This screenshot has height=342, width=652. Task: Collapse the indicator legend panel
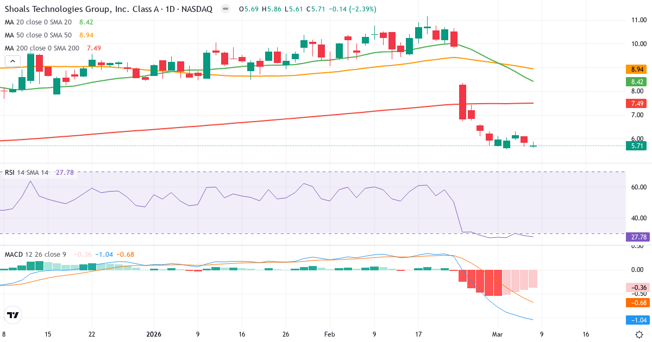12,61
